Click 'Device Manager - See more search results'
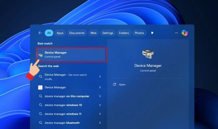 66,77
